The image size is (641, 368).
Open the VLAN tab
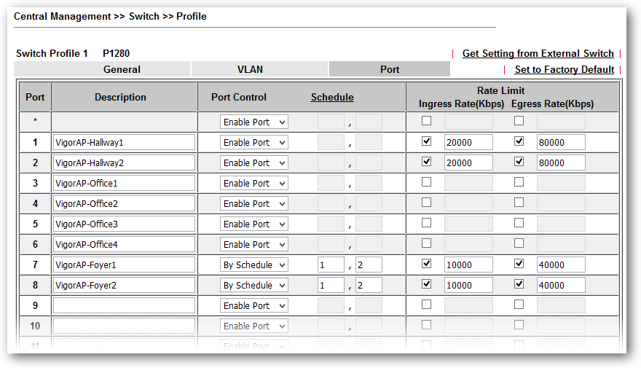[250, 69]
